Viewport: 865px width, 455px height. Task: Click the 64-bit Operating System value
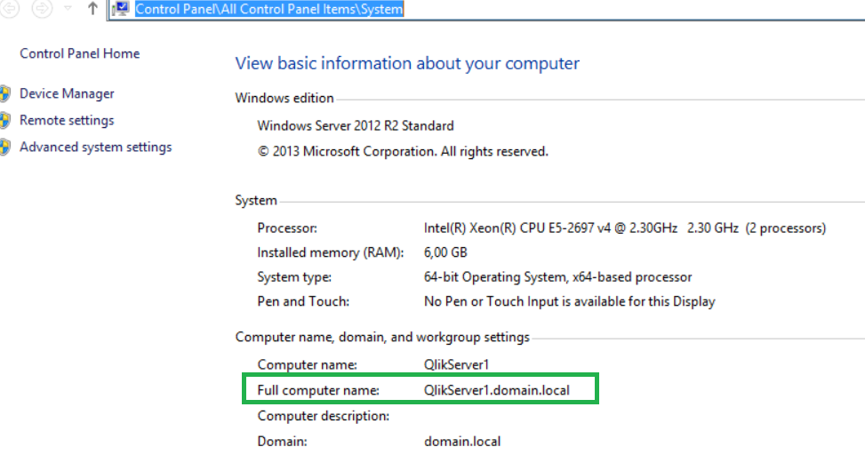coord(557,277)
